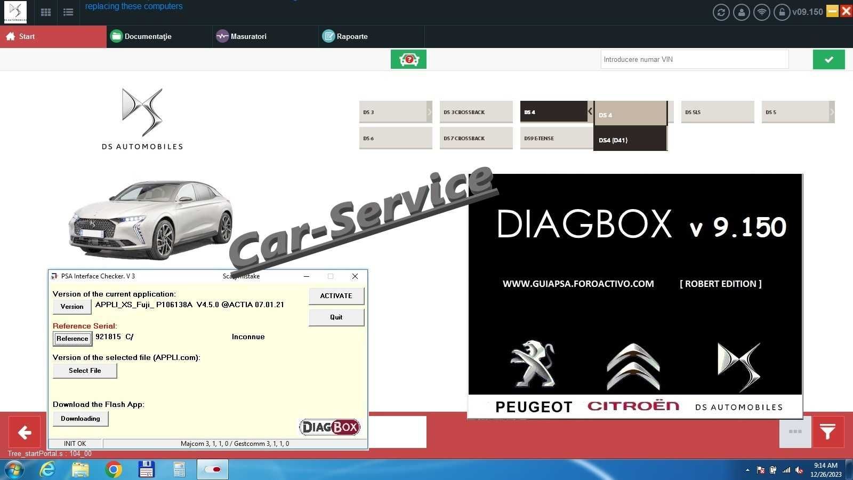Click the Wi-Fi connection status icon

click(x=762, y=12)
